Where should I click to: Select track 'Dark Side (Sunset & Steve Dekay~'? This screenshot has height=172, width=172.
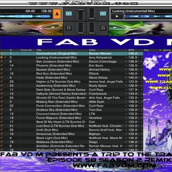pos(62,90)
